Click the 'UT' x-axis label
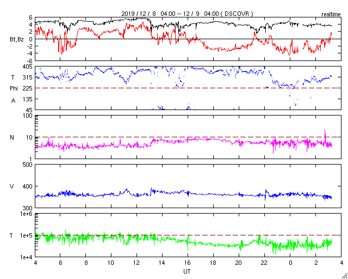 (187, 271)
